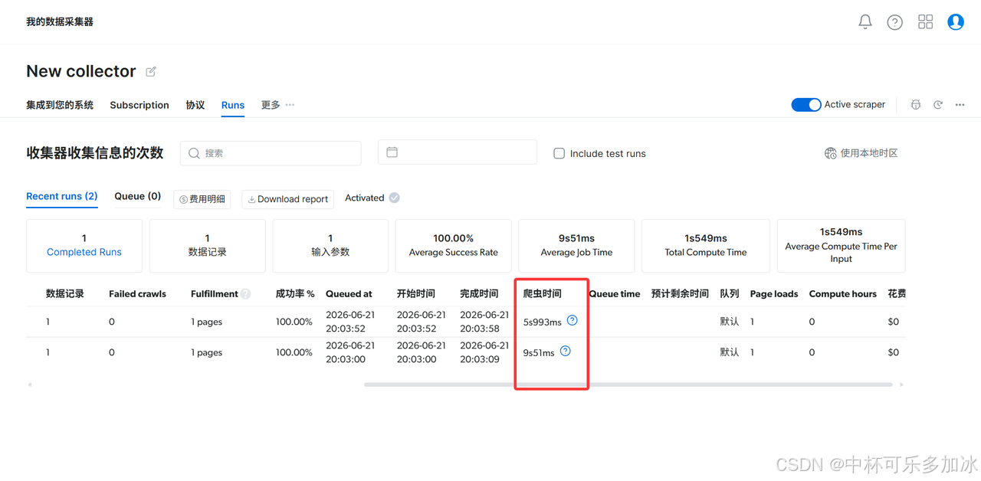Click the 5s993ms crawl time value
Image resolution: width=981 pixels, height=481 pixels.
(543, 322)
